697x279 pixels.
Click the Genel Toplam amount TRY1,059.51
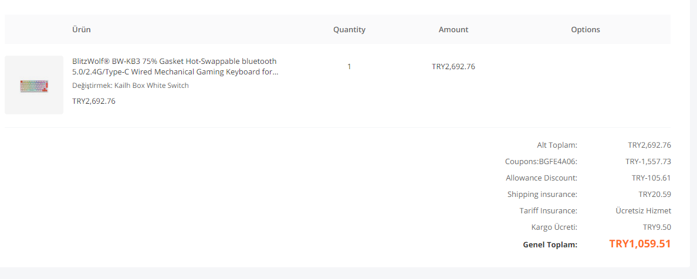pos(640,244)
